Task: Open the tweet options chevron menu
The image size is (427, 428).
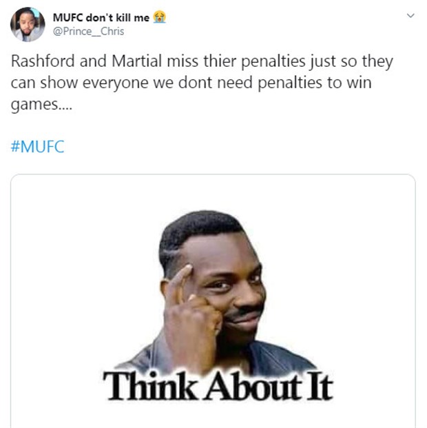Action: (x=410, y=16)
